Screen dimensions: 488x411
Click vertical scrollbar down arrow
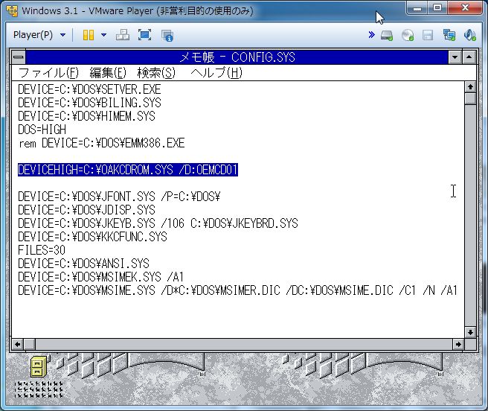point(470,332)
